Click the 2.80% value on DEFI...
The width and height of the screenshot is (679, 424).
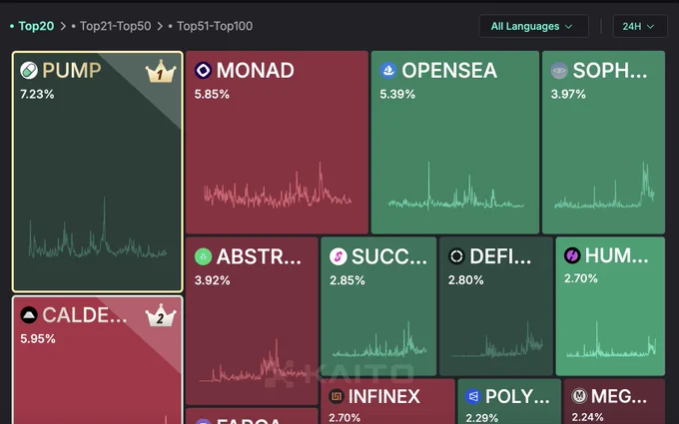pyautogui.click(x=465, y=280)
